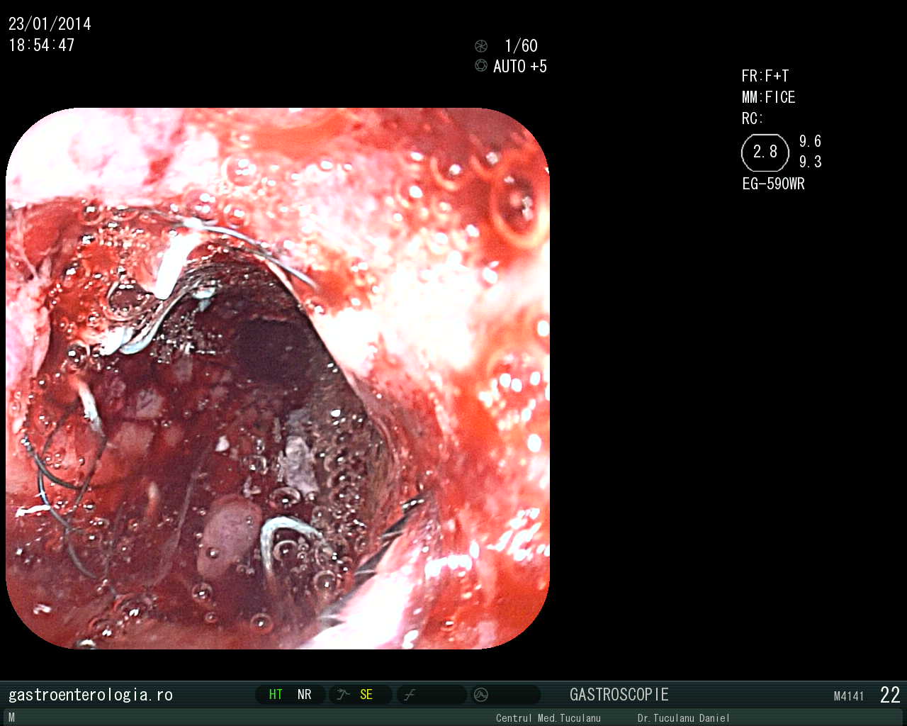Click the date 23/01/2014
This screenshot has height=726, width=907.
click(50, 24)
